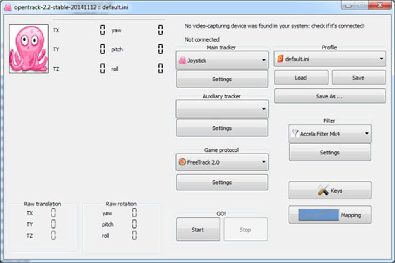
Task: Click the 'GO!' group label
Action: (221, 214)
